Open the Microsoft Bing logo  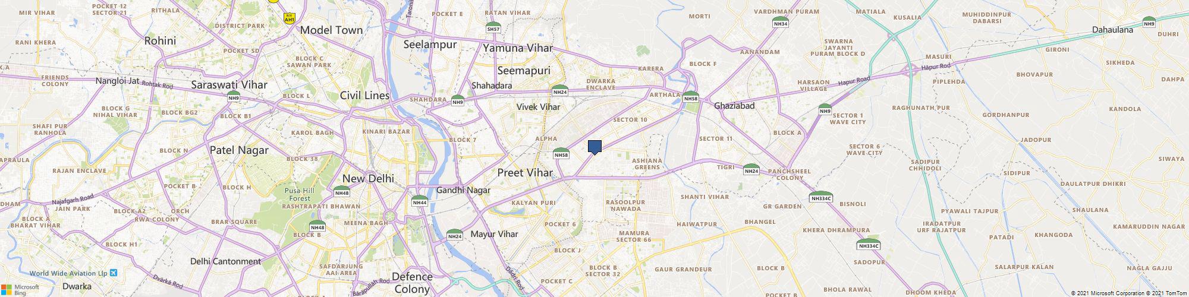(20, 289)
